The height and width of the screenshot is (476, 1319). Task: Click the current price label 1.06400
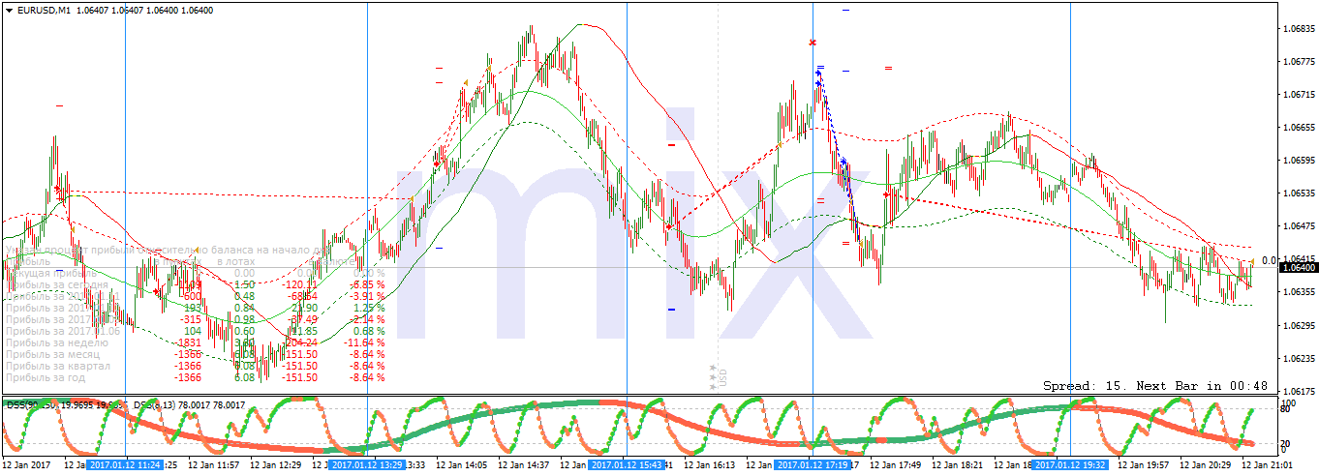(x=1298, y=267)
